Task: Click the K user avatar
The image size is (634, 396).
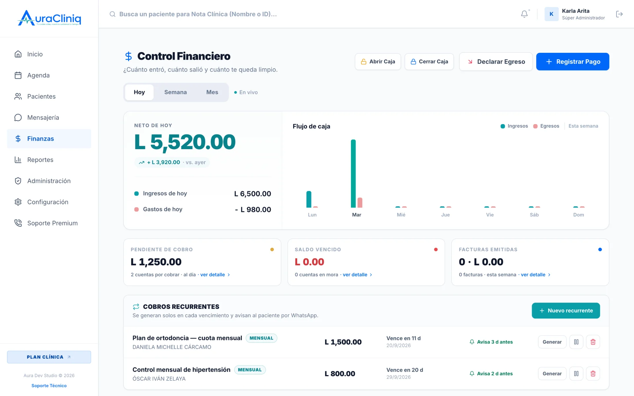Action: click(x=551, y=14)
